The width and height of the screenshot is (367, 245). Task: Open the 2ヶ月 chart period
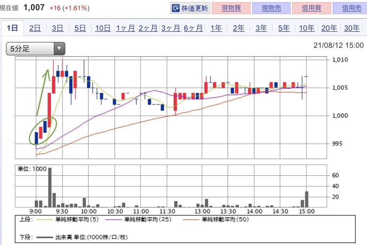click(148, 28)
